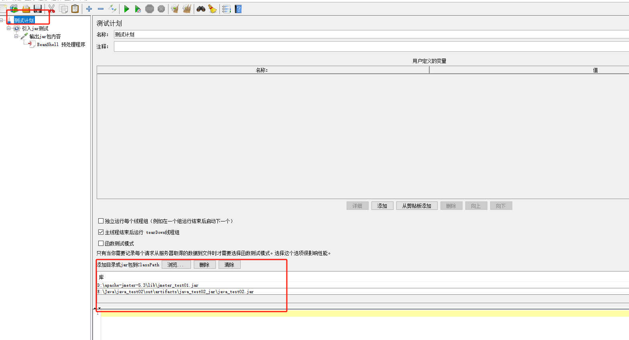Image resolution: width=629 pixels, height=340 pixels.
Task: Click 浏览... to add jar to ClassPath
Action: coord(176,265)
